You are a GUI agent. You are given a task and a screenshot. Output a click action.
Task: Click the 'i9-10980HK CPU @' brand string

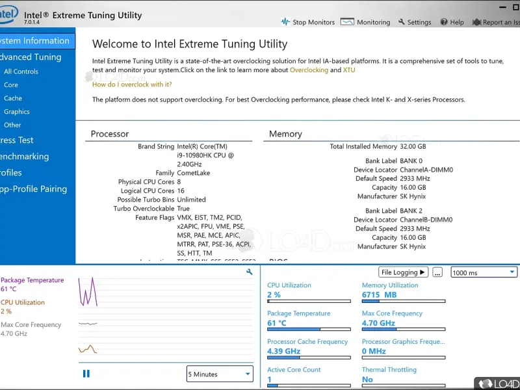(205, 155)
